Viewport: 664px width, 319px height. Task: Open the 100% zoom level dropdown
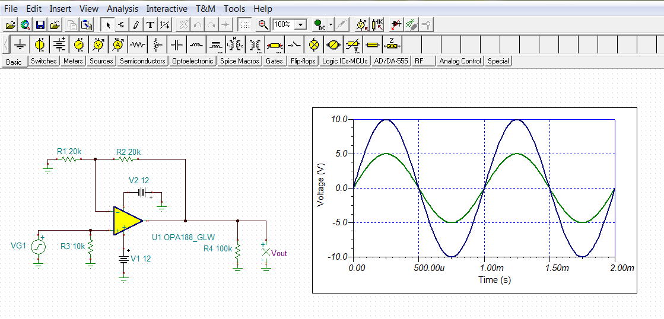coord(301,24)
